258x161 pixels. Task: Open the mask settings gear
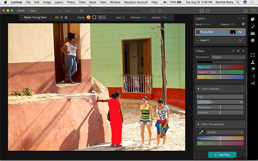coord(66,18)
